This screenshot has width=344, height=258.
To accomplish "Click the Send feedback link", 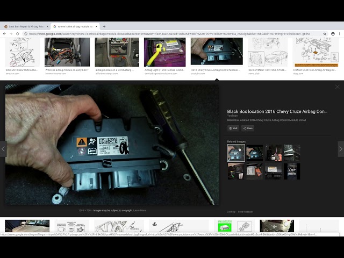I will click(x=245, y=212).
